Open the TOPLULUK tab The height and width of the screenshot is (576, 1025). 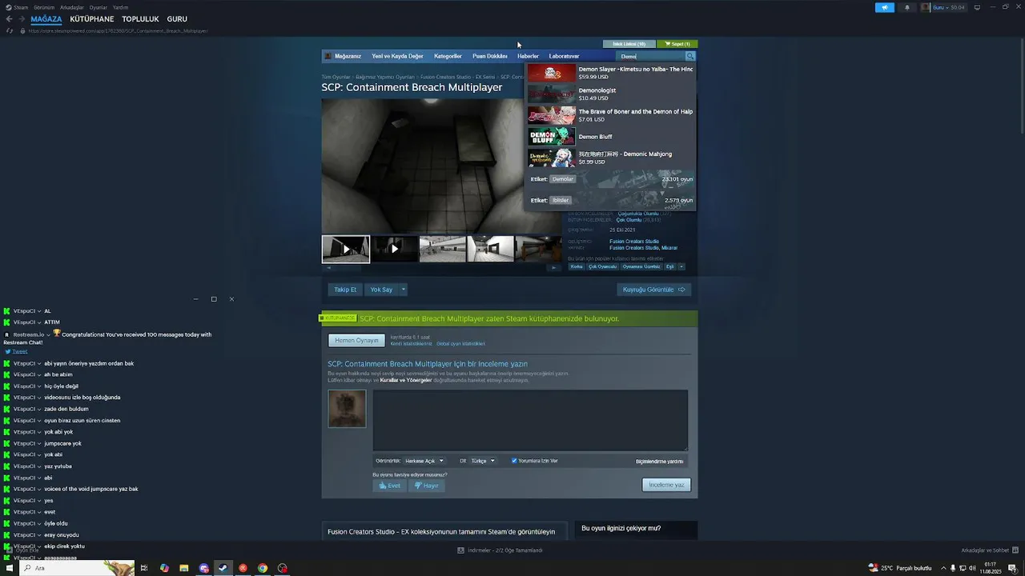pos(140,19)
